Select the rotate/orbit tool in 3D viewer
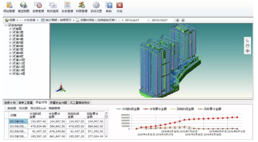Screen dimensions: 258x142 click(x=247, y=51)
